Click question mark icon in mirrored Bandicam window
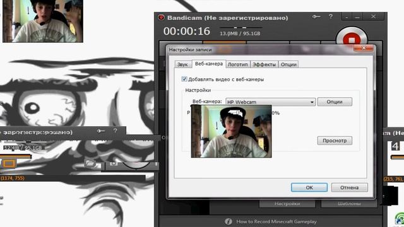 115,131
